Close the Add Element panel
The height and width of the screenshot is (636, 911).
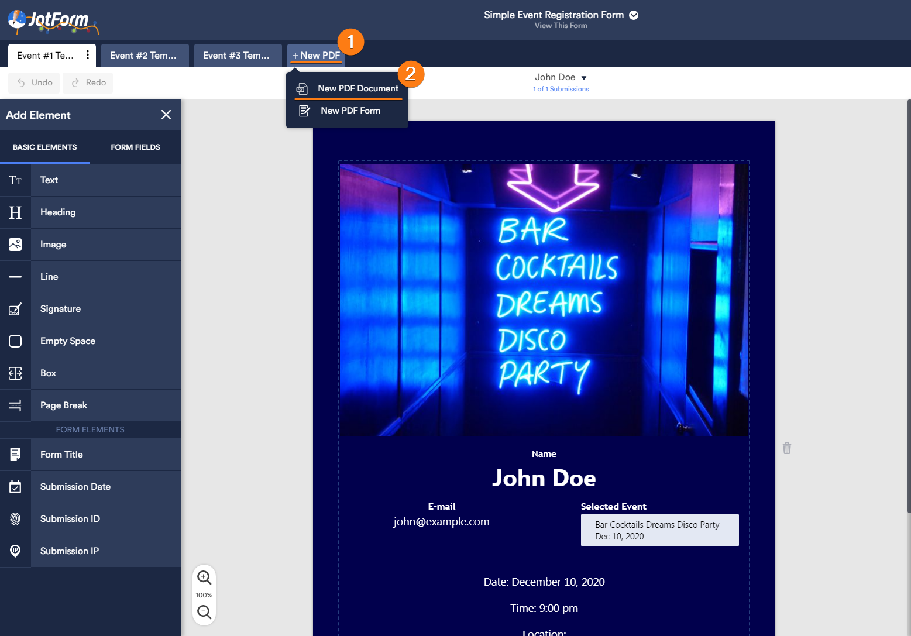tap(166, 115)
